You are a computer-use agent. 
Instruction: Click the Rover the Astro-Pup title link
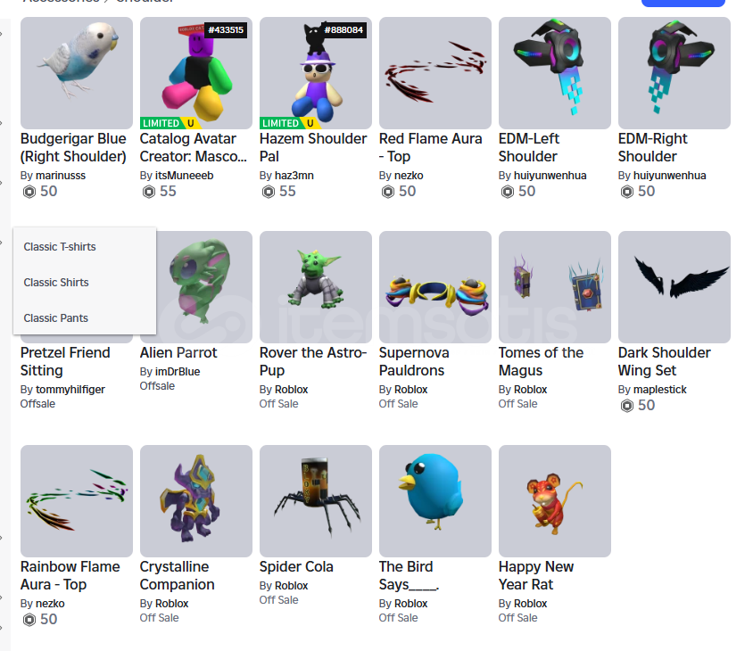pyautogui.click(x=313, y=361)
